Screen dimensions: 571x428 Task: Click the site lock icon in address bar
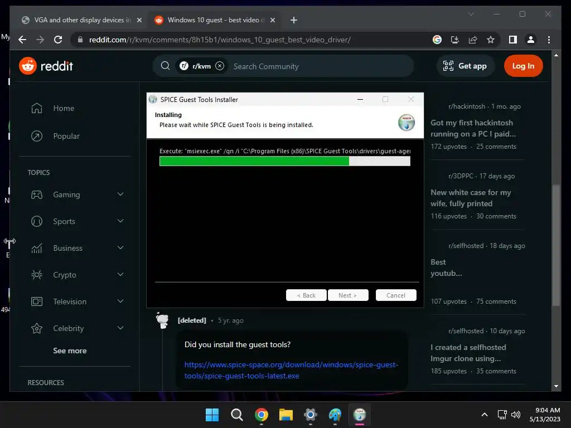coord(80,40)
